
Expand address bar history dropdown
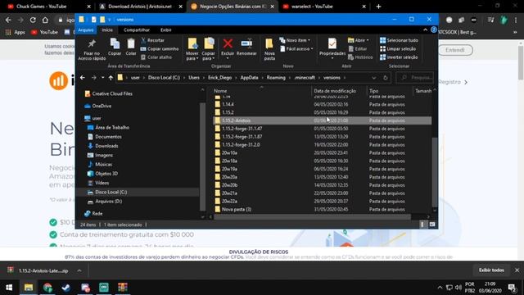(373, 78)
